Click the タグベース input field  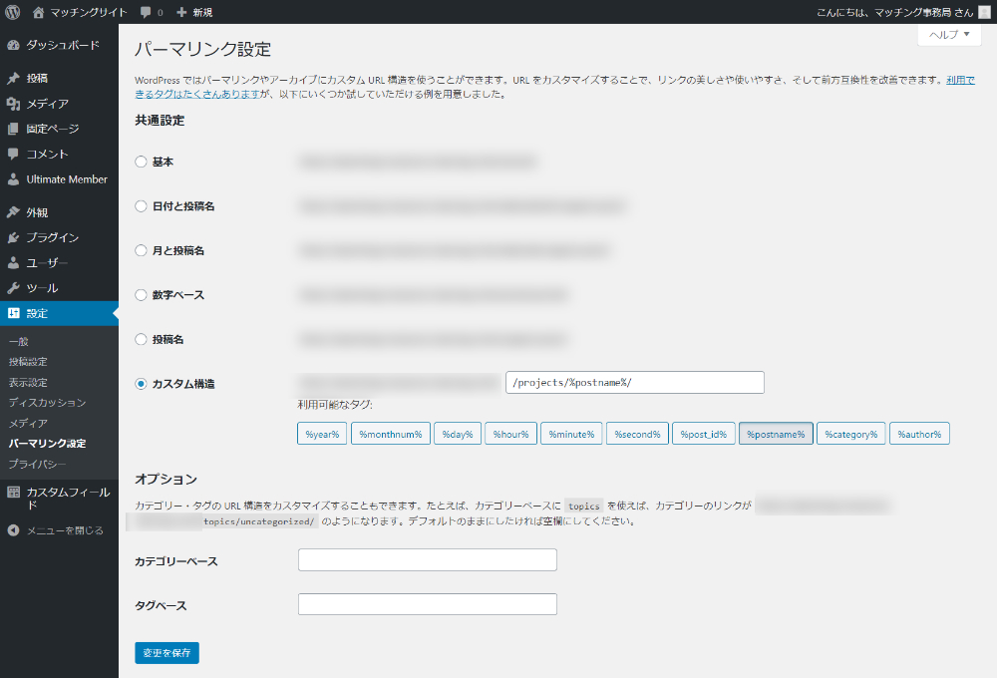428,604
